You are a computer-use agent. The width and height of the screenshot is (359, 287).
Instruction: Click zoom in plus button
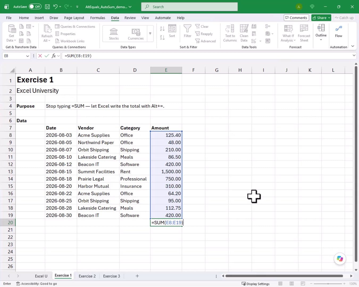pyautogui.click(x=344, y=284)
